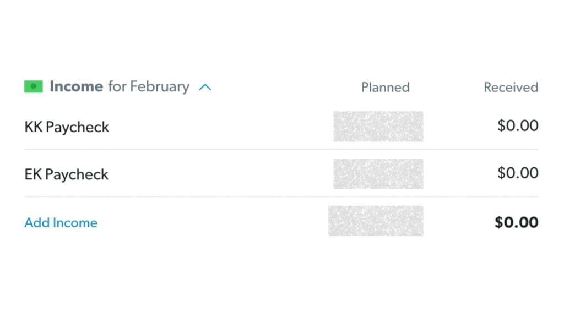Click the Planned column header
564x317 pixels.
[x=385, y=87]
